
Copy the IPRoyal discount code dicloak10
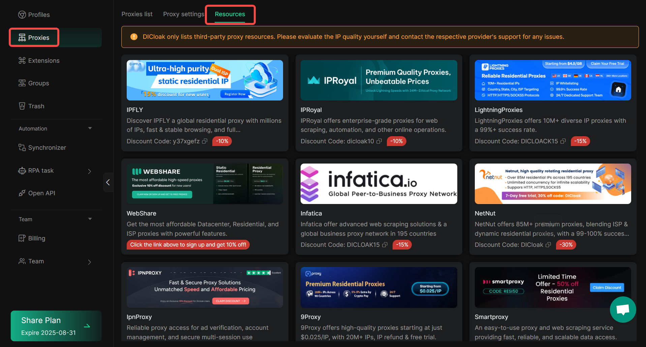379,141
